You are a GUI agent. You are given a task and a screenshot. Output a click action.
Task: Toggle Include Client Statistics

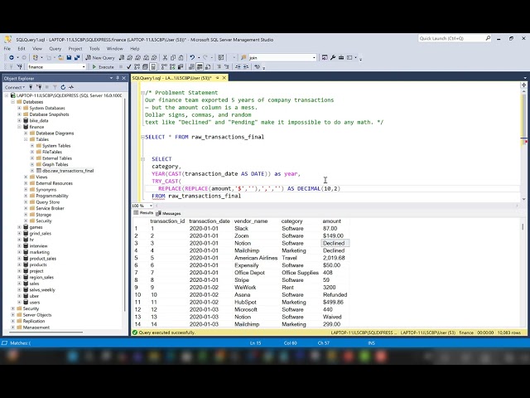[x=181, y=67]
